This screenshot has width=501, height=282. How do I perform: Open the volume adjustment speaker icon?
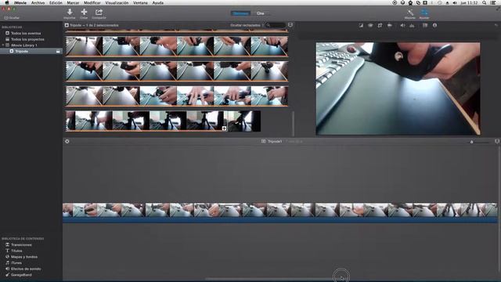point(402,25)
